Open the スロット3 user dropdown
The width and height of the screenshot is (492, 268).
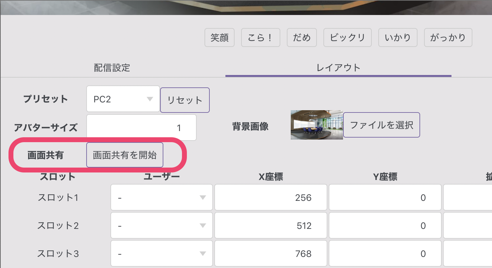click(x=161, y=254)
